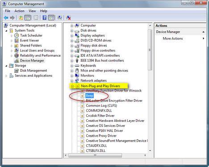Image resolution: width=209 pixels, height=167 pixels.
Task: Expand the Disk drives category
Action: [72, 31]
